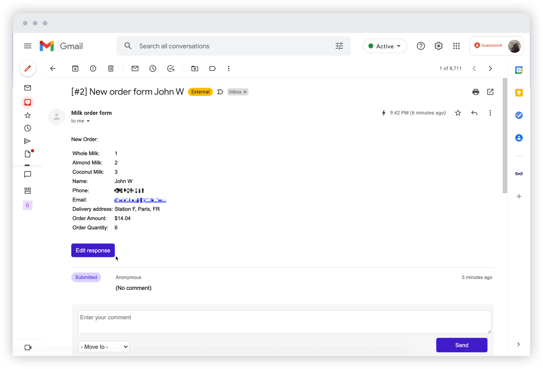Print the conversation
Viewport: 543px width, 369px height.
click(475, 92)
